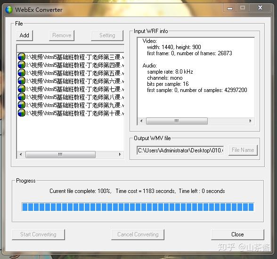277x259 pixels.
Task: Click the file icon for 第五课 entry
Action: pyautogui.click(x=22, y=73)
